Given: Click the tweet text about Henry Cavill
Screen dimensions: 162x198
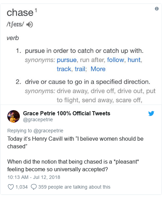Looking at the screenshot, I should coord(75,154).
